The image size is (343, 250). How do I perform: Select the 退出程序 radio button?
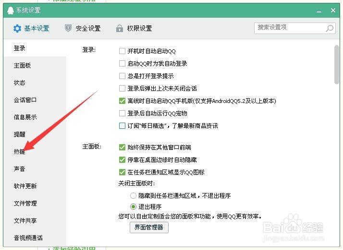click(133, 206)
